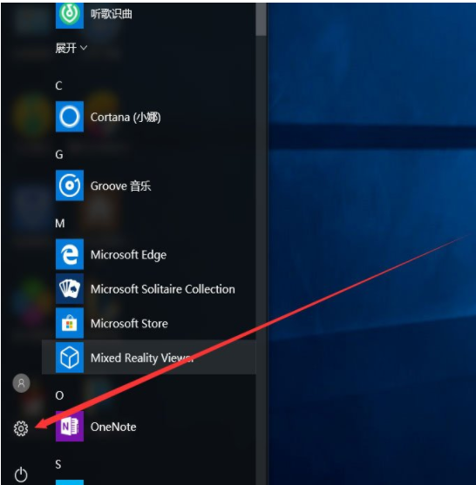Click the app list scrollbar thumb
This screenshot has width=476, height=485.
[261, 18]
